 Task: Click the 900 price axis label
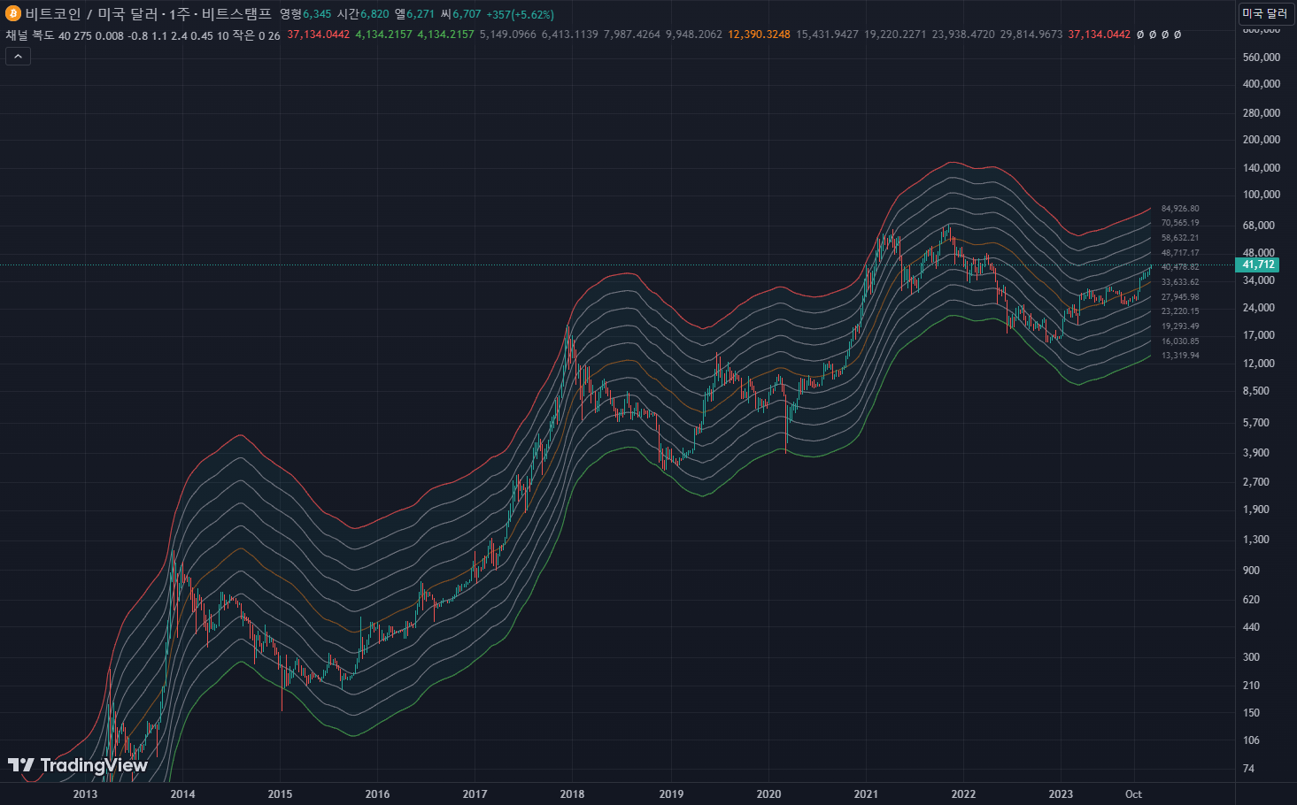1251,571
